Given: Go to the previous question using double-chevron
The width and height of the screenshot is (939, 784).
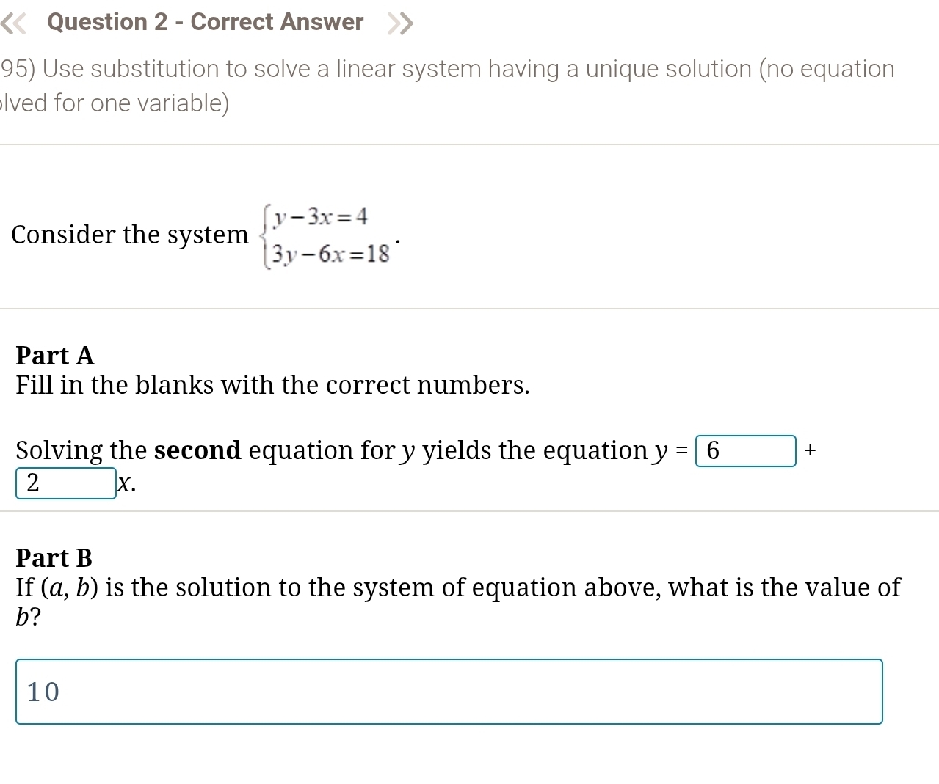Looking at the screenshot, I should [13, 23].
